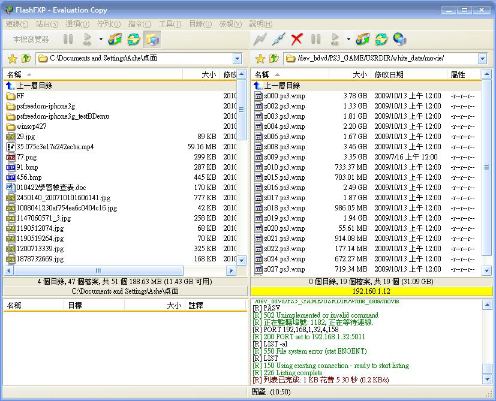This screenshot has height=401, width=496.
Task: Open the 說明(H) menu
Action: [261, 24]
